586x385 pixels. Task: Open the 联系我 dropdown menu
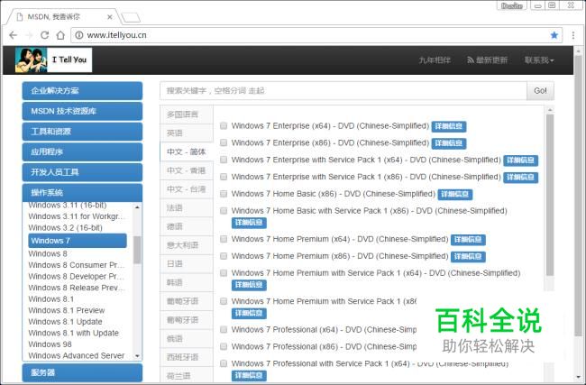pyautogui.click(x=539, y=60)
